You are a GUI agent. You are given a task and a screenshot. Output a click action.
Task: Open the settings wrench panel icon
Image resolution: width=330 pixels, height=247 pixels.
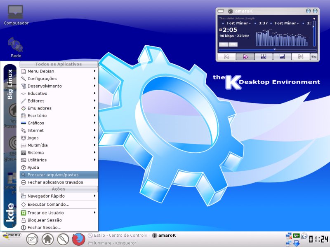click(x=63, y=239)
